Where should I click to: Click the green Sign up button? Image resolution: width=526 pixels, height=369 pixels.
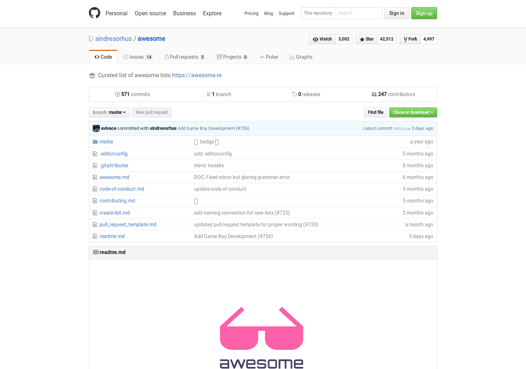(x=424, y=13)
